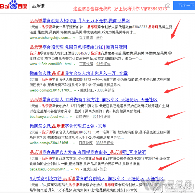Open result 品乐谦零食招代理 免囤货免邮费给分红
195x193 pixels.
(x=78, y=47)
